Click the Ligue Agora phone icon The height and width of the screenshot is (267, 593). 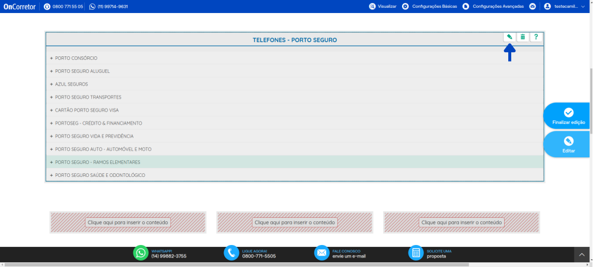(x=231, y=253)
